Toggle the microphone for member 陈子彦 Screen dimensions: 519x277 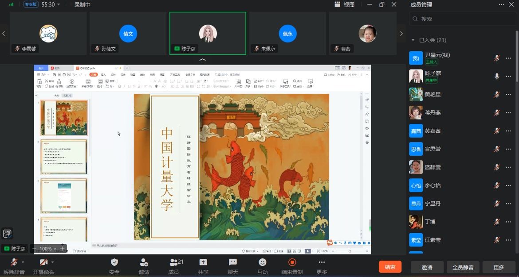point(497,76)
